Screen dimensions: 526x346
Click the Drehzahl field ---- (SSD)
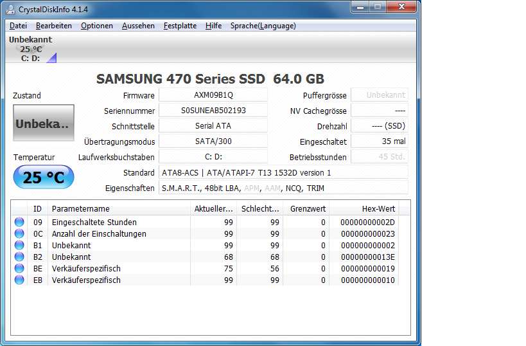click(x=380, y=126)
